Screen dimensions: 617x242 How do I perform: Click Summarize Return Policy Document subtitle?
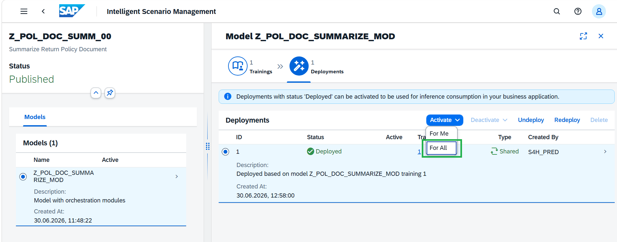point(58,49)
